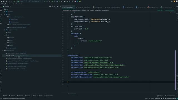Click the Hide notification link in banner
178x100 pixels.
pos(169,10)
